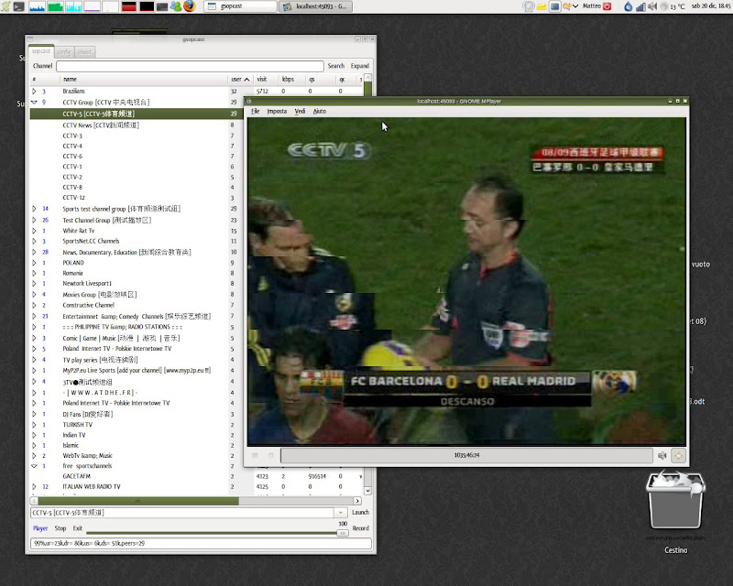The image size is (733, 586).
Task: Expand the Brazilians channel group
Action: point(34,92)
